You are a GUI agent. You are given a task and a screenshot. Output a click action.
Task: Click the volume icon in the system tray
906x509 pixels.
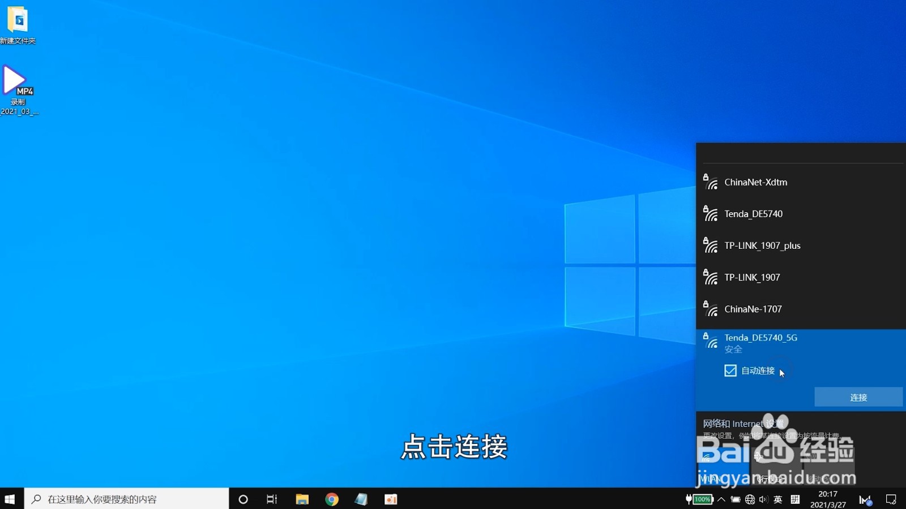pyautogui.click(x=763, y=499)
